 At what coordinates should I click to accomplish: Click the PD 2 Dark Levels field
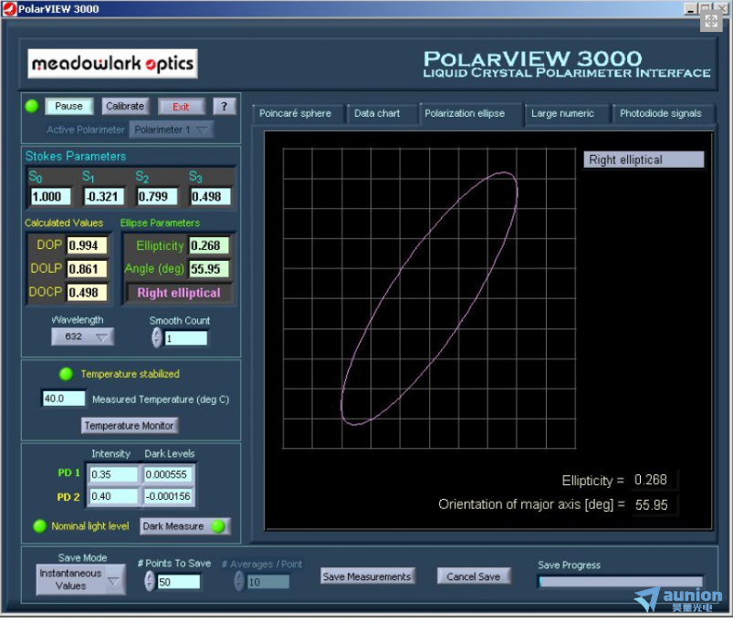pos(168,498)
